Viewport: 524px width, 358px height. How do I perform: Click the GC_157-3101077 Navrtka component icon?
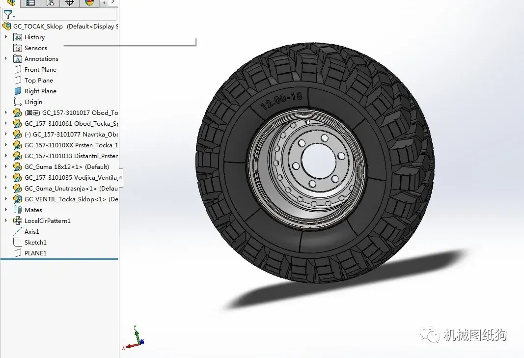(17, 135)
